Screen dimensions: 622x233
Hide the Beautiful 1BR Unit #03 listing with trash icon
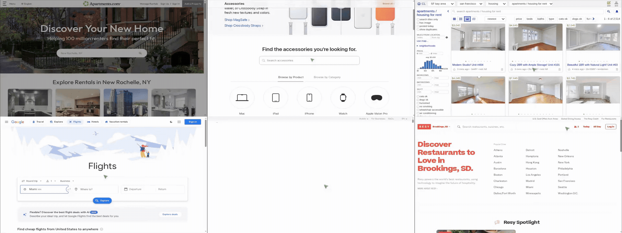[x=617, y=69]
